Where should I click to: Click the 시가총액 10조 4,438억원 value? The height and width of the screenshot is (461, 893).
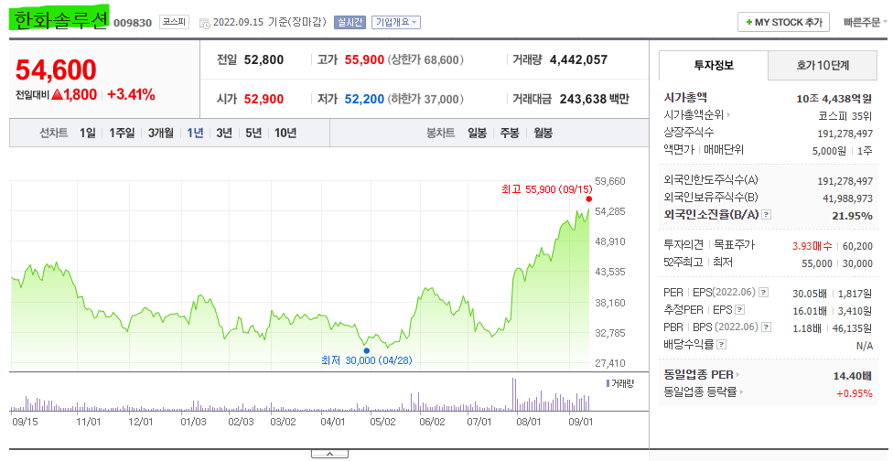pyautogui.click(x=834, y=99)
